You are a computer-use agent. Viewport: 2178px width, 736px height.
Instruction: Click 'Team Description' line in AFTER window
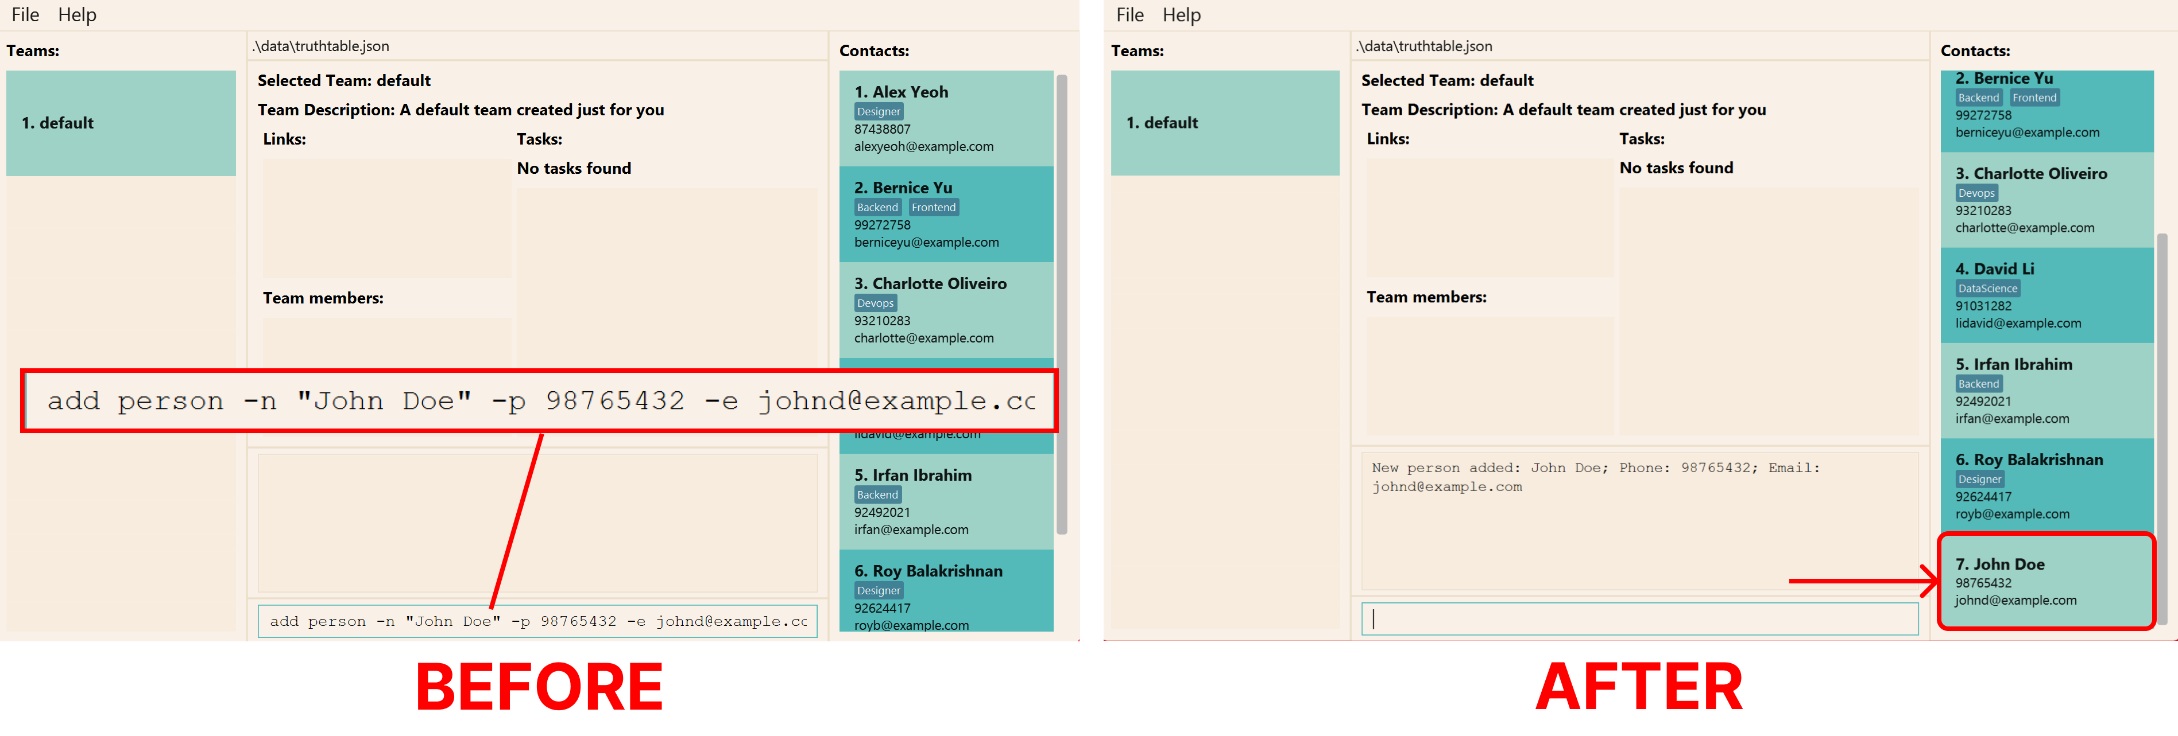pos(1564,110)
